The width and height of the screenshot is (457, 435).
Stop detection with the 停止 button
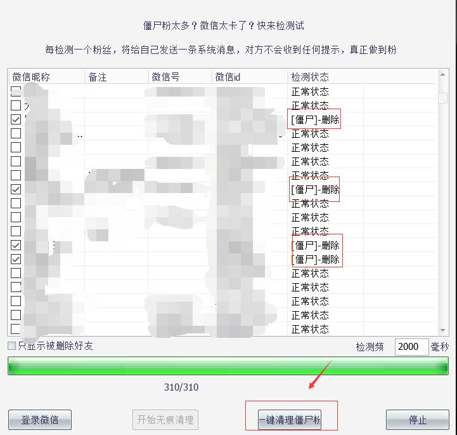click(x=417, y=420)
